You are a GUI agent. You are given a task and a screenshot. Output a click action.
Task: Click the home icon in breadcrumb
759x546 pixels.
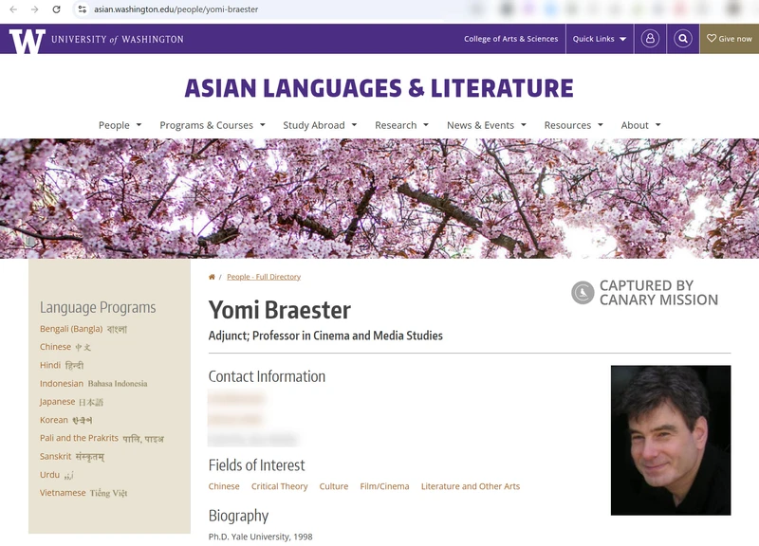212,277
